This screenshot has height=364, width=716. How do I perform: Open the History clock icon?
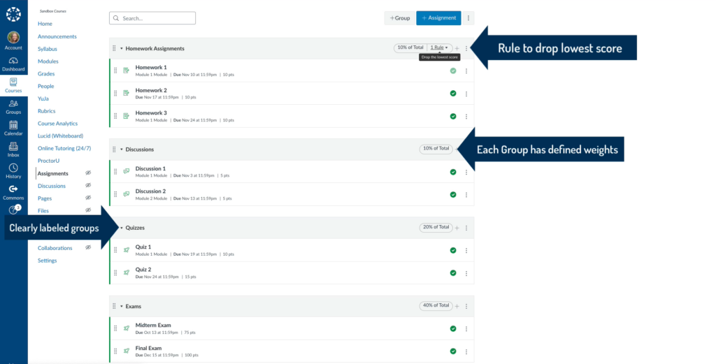coord(13,170)
